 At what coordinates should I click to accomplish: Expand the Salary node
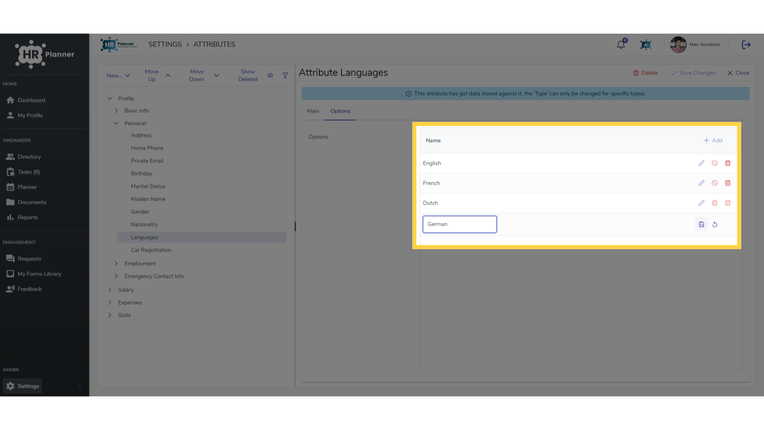click(x=110, y=290)
